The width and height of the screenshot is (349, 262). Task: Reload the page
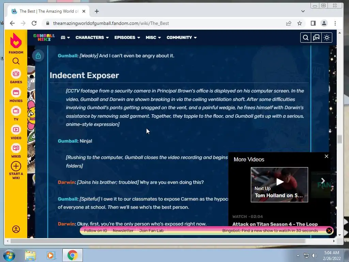click(x=34, y=23)
